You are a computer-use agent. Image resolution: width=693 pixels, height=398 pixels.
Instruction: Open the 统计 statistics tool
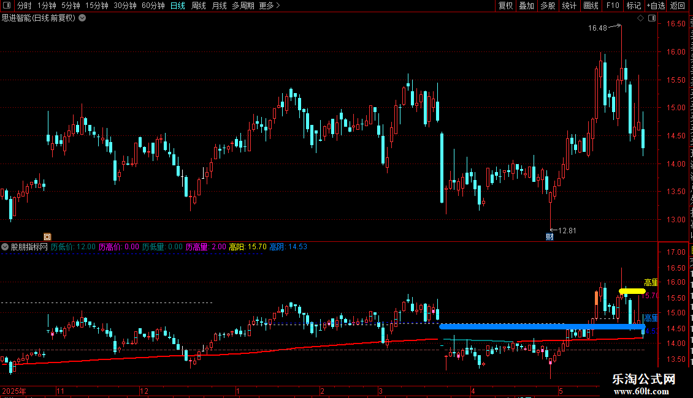click(569, 6)
